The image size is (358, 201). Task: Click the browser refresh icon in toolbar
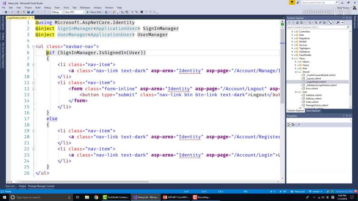tap(106, 12)
